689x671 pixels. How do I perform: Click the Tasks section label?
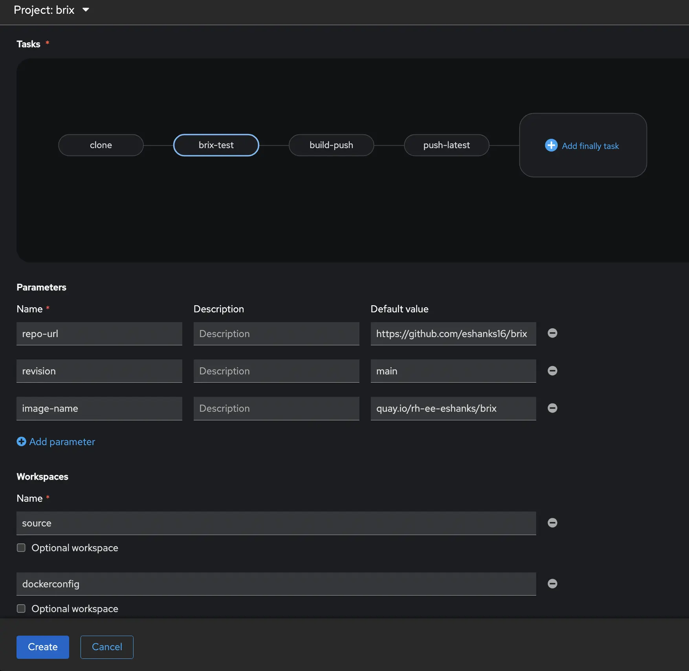pyautogui.click(x=28, y=44)
